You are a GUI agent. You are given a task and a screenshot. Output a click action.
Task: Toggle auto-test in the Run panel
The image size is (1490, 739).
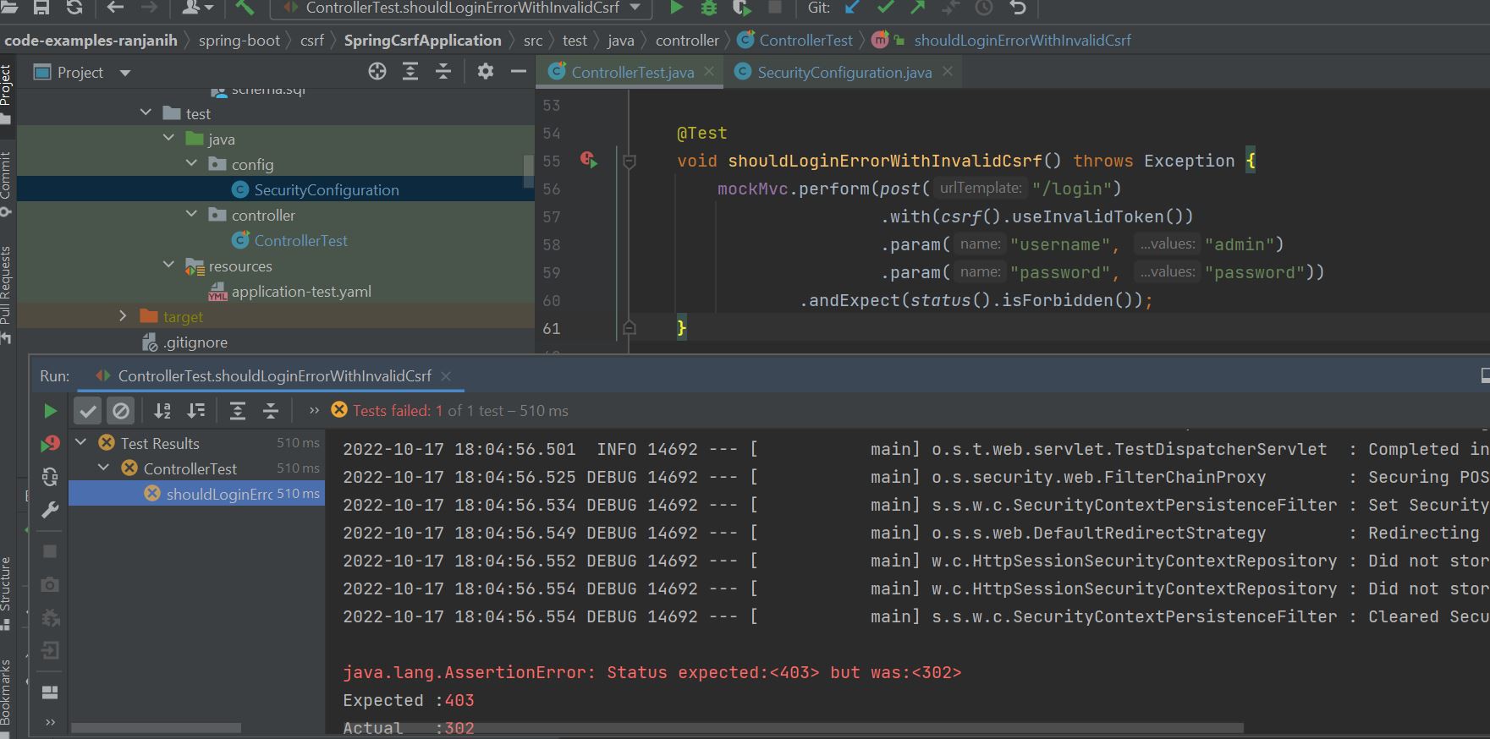50,476
